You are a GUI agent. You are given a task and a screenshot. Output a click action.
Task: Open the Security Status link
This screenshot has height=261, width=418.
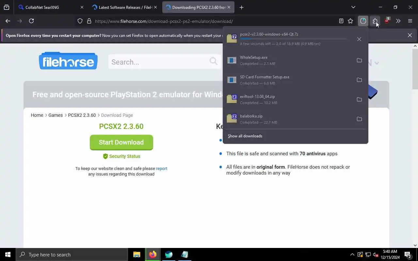pos(121,156)
